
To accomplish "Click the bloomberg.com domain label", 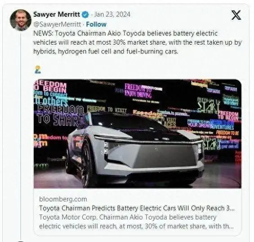I will pos(63,199).
